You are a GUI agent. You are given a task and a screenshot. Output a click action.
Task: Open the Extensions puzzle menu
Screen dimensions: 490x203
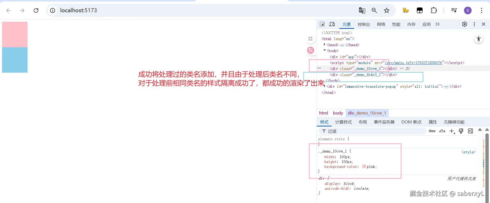(x=434, y=10)
